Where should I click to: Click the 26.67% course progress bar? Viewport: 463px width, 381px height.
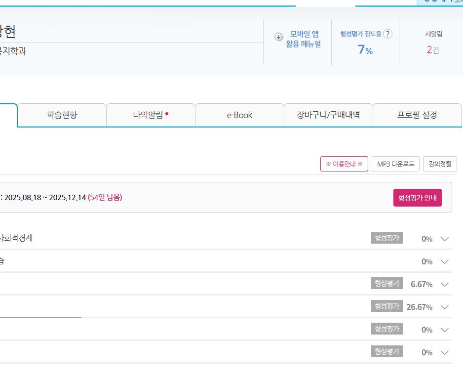tap(39, 317)
